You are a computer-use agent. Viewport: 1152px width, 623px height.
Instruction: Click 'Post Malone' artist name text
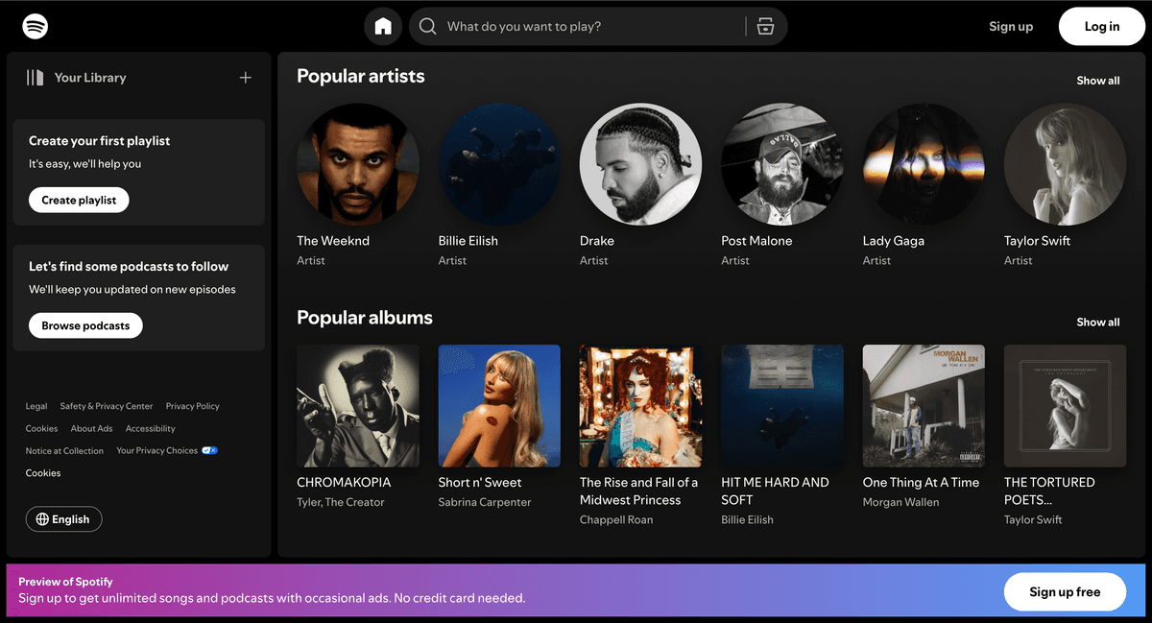click(757, 241)
